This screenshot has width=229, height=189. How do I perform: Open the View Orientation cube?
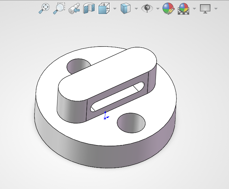(x=104, y=8)
